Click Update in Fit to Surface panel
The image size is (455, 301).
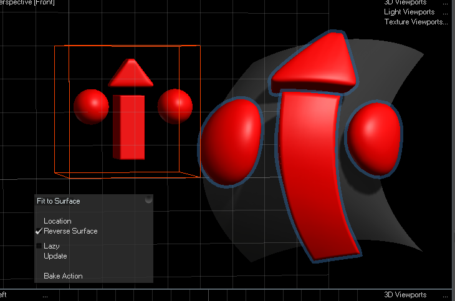click(x=55, y=256)
